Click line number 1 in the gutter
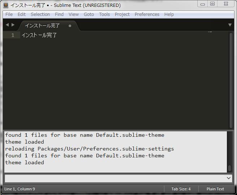237x195 pixels. [x=13, y=35]
